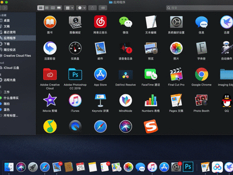
Task: Open Maps from the Dock
Action: pyautogui.click(x=116, y=167)
